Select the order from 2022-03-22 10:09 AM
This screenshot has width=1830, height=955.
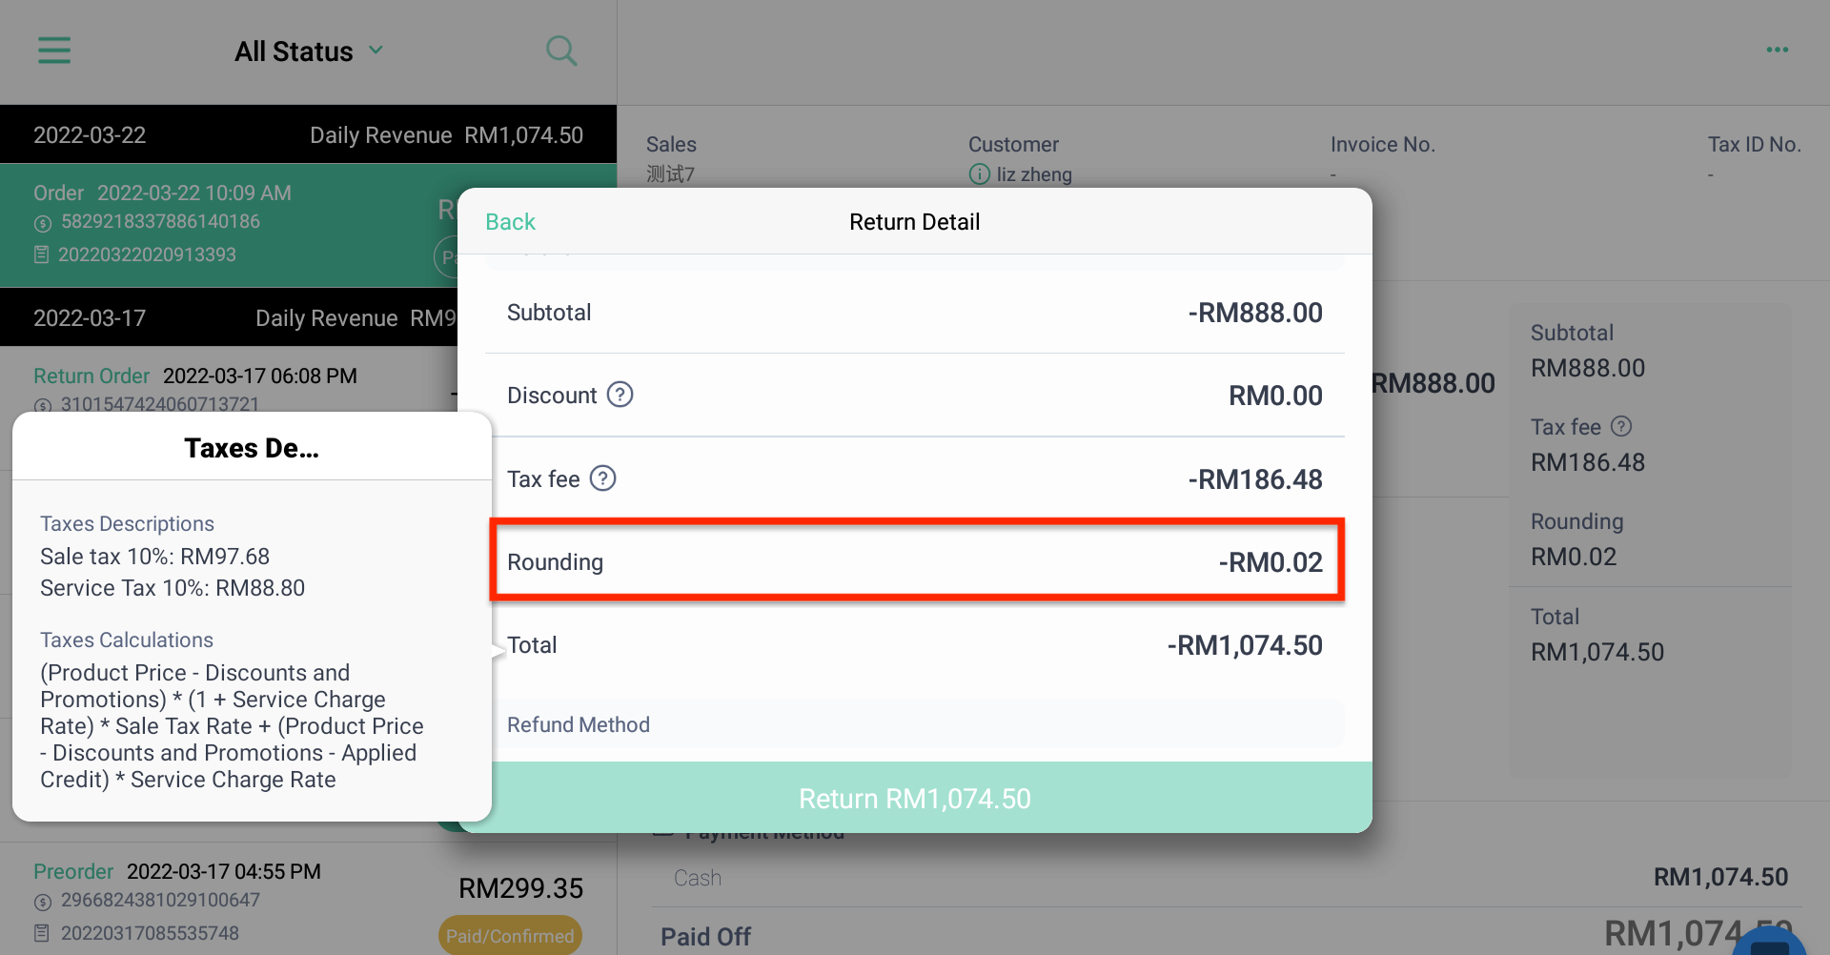tap(229, 225)
